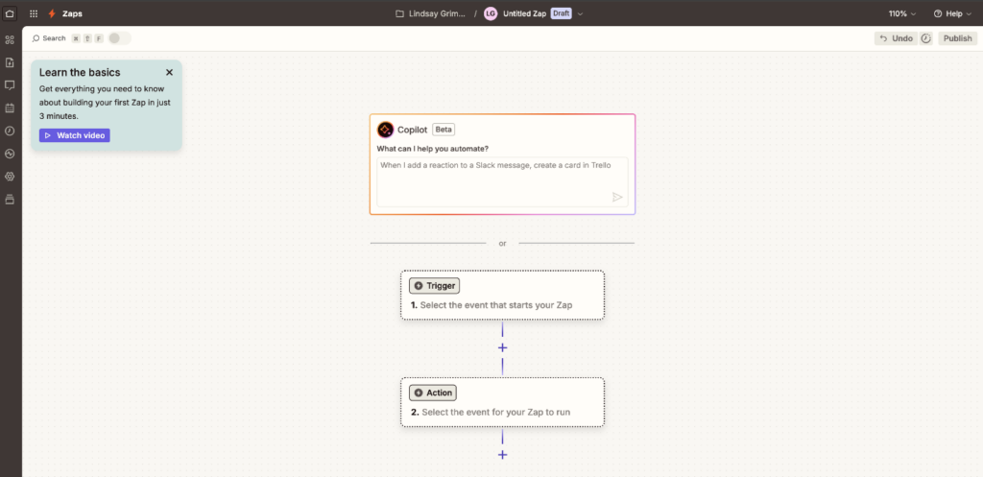This screenshot has height=477, width=983.
Task: Toggle the switch next to Search
Action: [x=119, y=38]
